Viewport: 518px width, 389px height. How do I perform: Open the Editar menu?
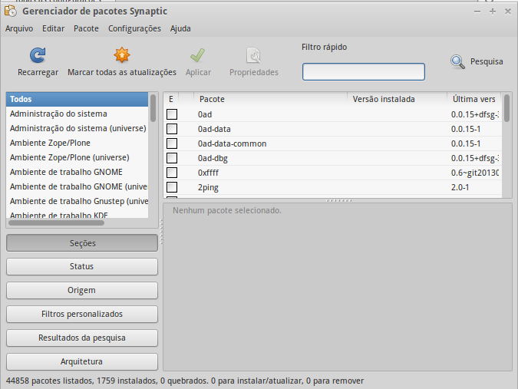(x=53, y=28)
